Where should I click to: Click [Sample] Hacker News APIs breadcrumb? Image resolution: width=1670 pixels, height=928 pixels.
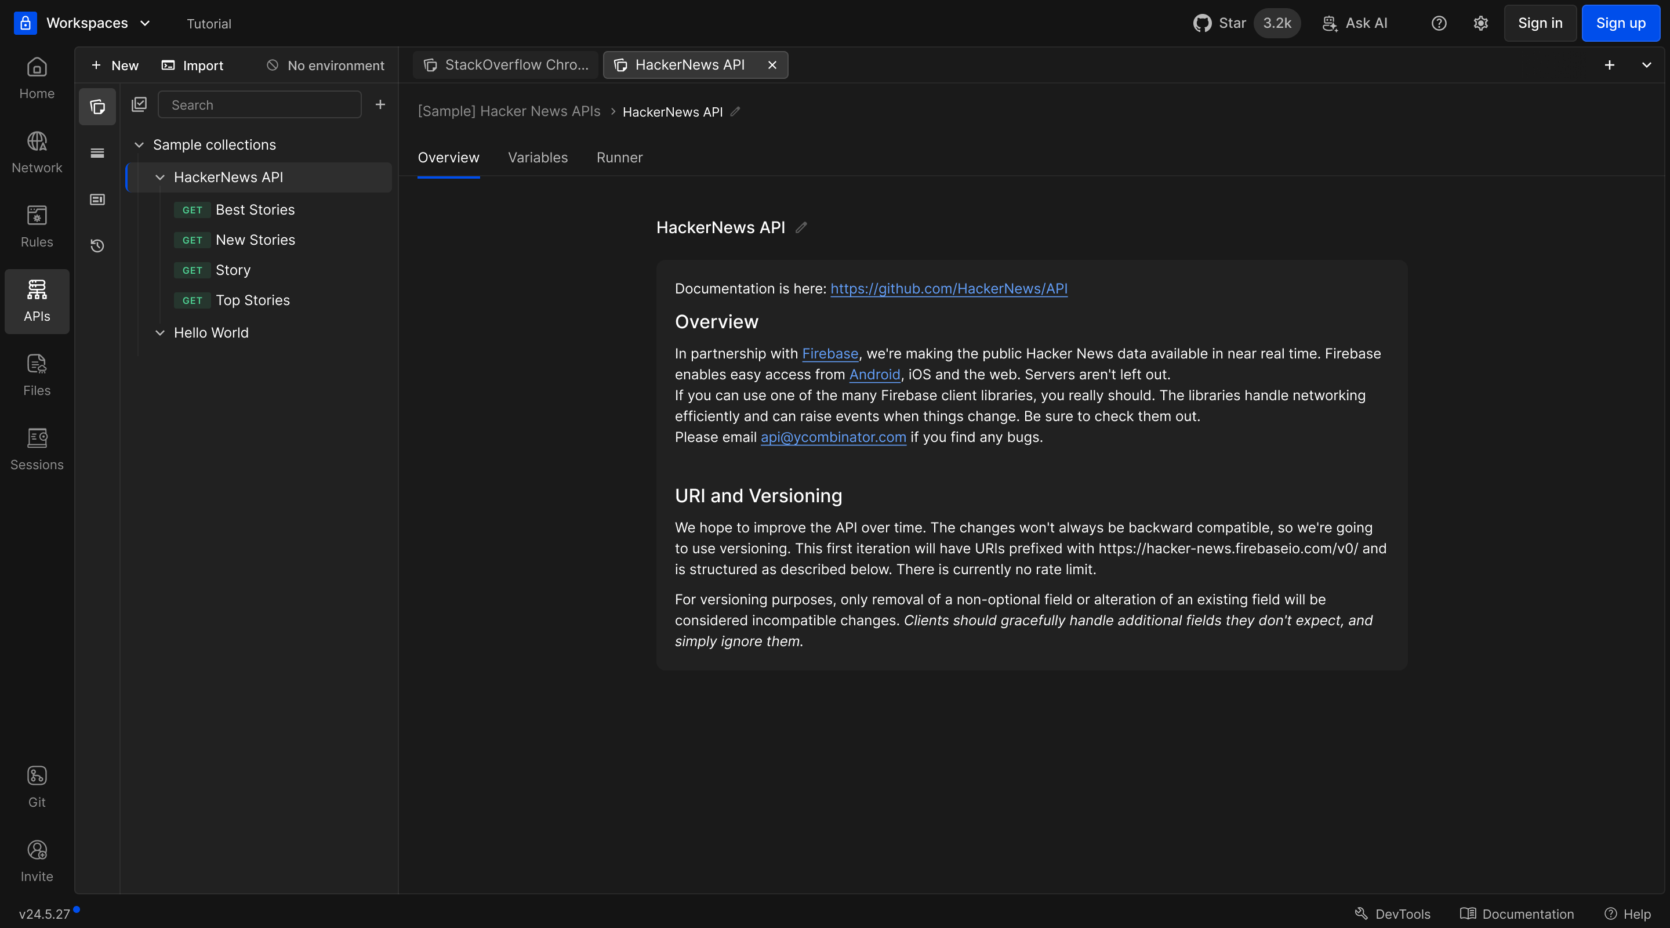click(x=509, y=111)
